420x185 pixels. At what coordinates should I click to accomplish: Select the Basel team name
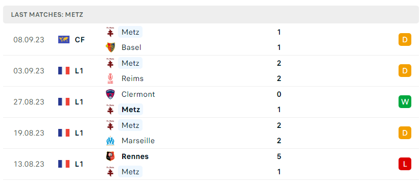[x=131, y=47]
